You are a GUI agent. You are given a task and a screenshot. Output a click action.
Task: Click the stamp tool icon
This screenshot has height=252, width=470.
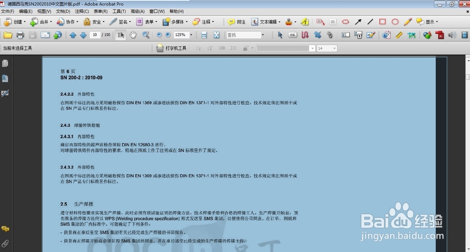point(289,22)
